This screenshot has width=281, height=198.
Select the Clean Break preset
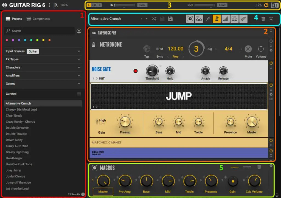click(x=43, y=116)
